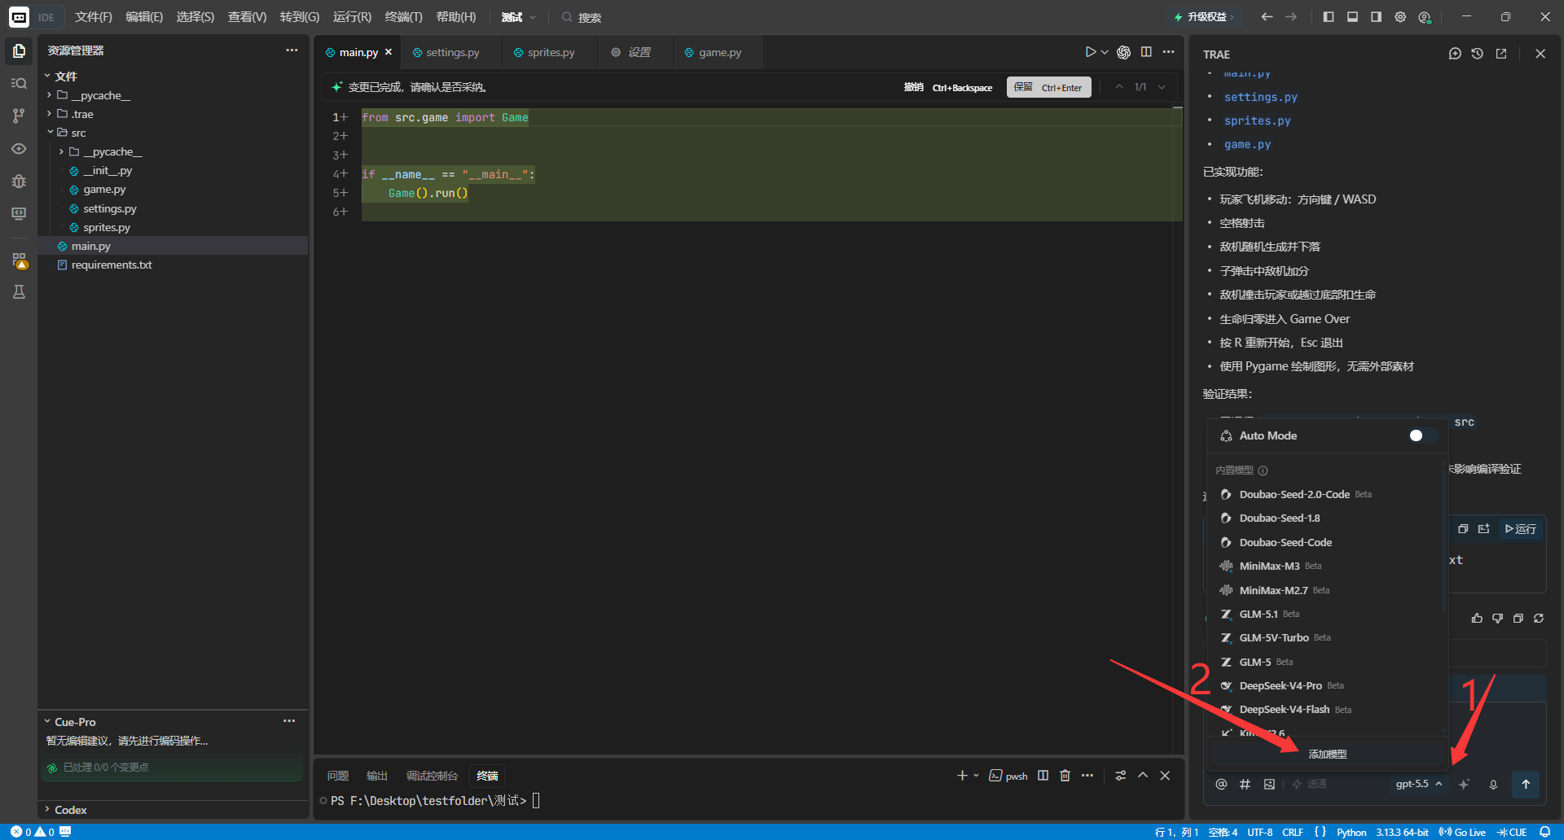
Task: Send the chat message with the up arrow
Action: point(1526,784)
